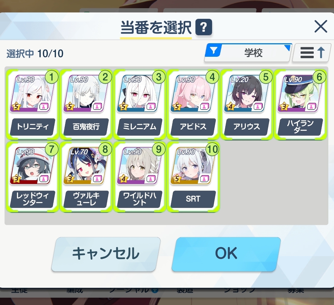The width and height of the screenshot is (334, 305).
Task: Click the blue filter funnel icon
Action: click(x=213, y=51)
